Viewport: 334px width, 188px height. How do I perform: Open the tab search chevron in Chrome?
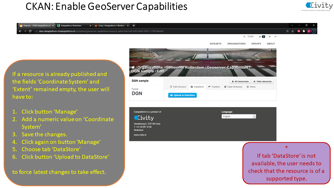click(x=292, y=25)
